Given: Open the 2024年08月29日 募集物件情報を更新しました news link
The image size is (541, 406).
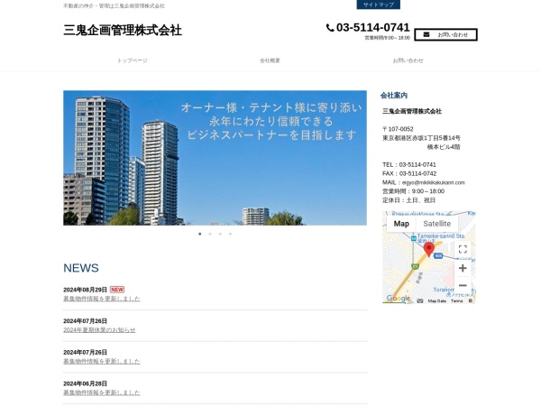Looking at the screenshot, I should point(101,299).
